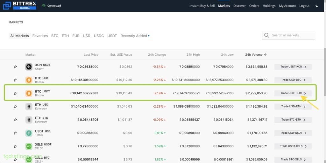
Task: Filter markets by EUR tab
Action: (x=76, y=36)
